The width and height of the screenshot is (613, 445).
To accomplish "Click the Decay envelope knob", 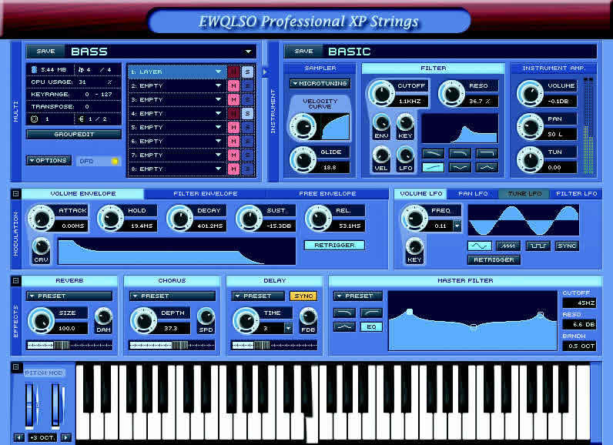I will tap(180, 218).
